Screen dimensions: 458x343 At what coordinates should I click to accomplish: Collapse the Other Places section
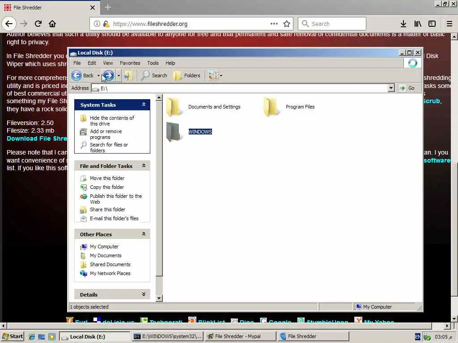click(144, 234)
